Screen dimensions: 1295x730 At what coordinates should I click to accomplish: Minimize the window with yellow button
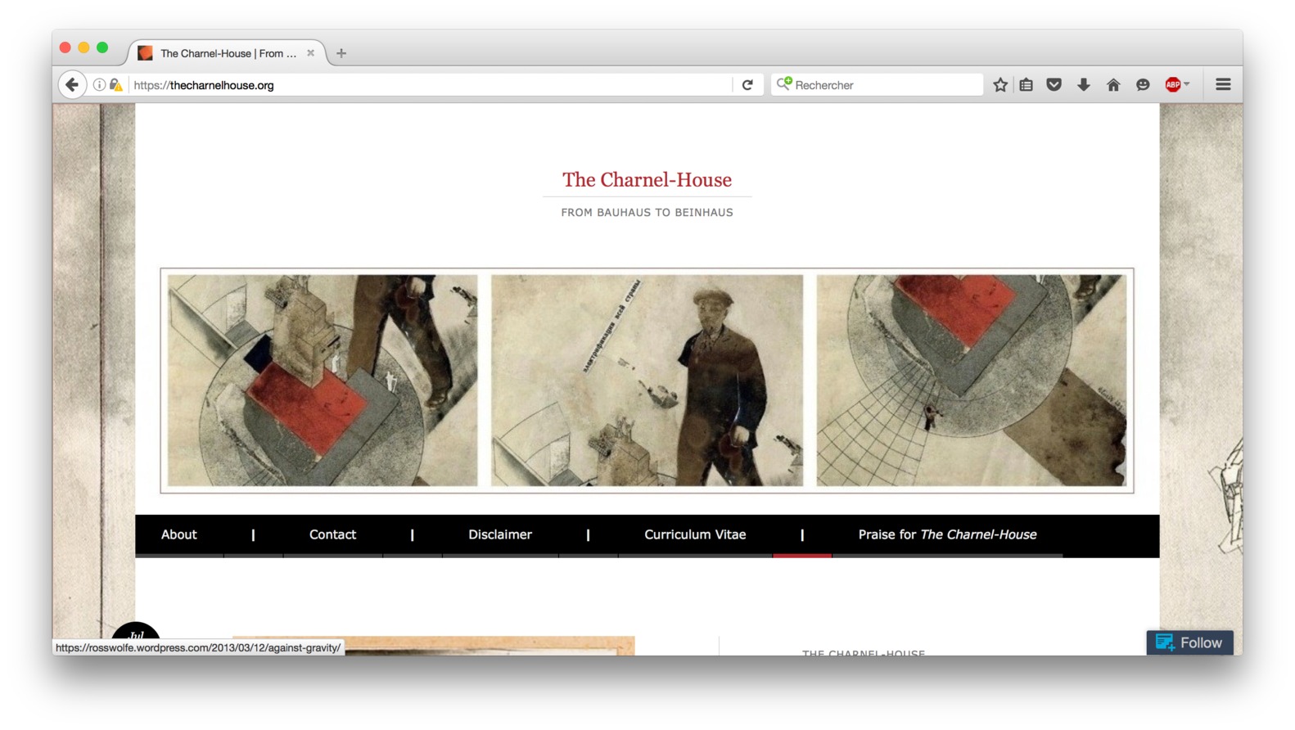(83, 47)
